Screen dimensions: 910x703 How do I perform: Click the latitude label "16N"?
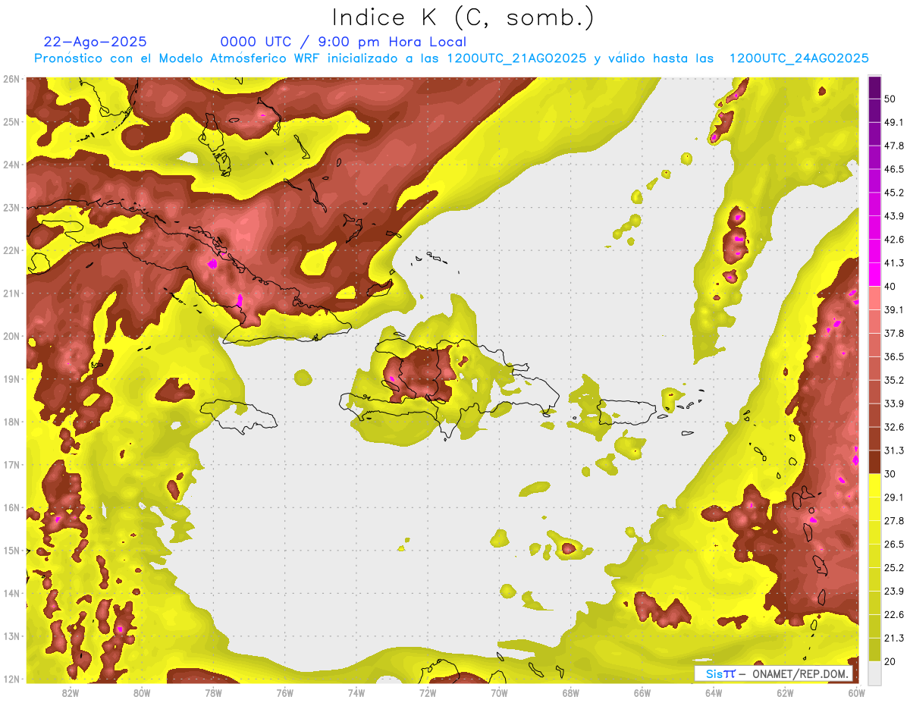[11, 507]
